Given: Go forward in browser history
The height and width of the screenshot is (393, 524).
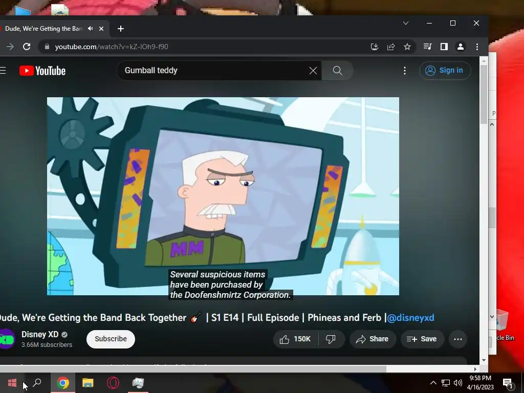Looking at the screenshot, I should click(10, 47).
